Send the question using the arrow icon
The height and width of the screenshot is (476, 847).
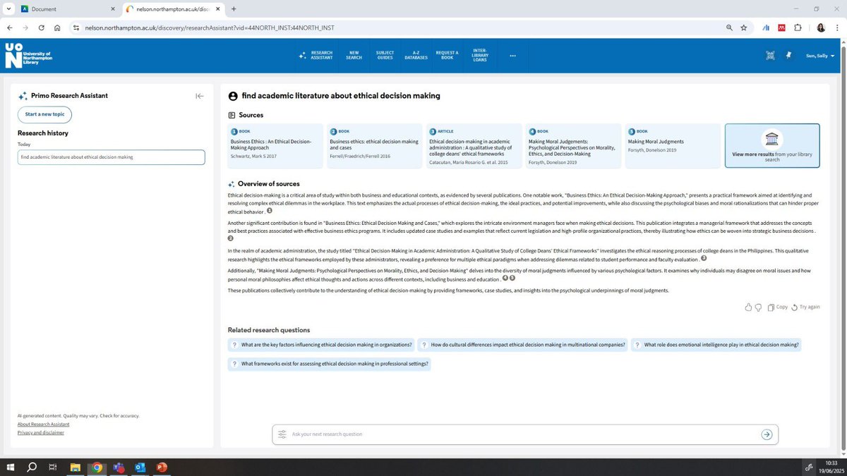(767, 434)
